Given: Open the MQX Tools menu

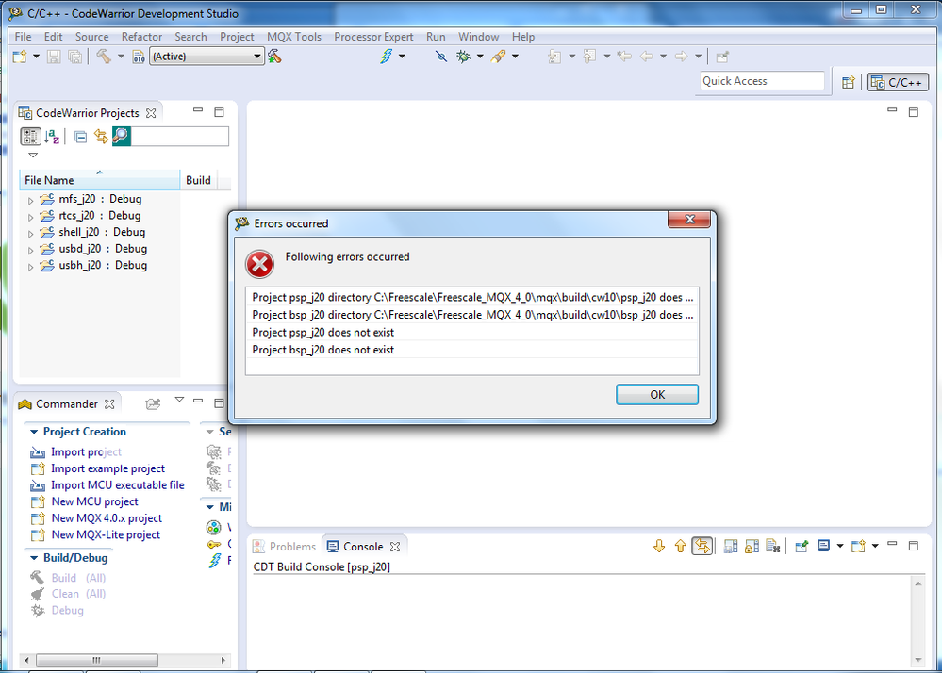Looking at the screenshot, I should coord(294,37).
